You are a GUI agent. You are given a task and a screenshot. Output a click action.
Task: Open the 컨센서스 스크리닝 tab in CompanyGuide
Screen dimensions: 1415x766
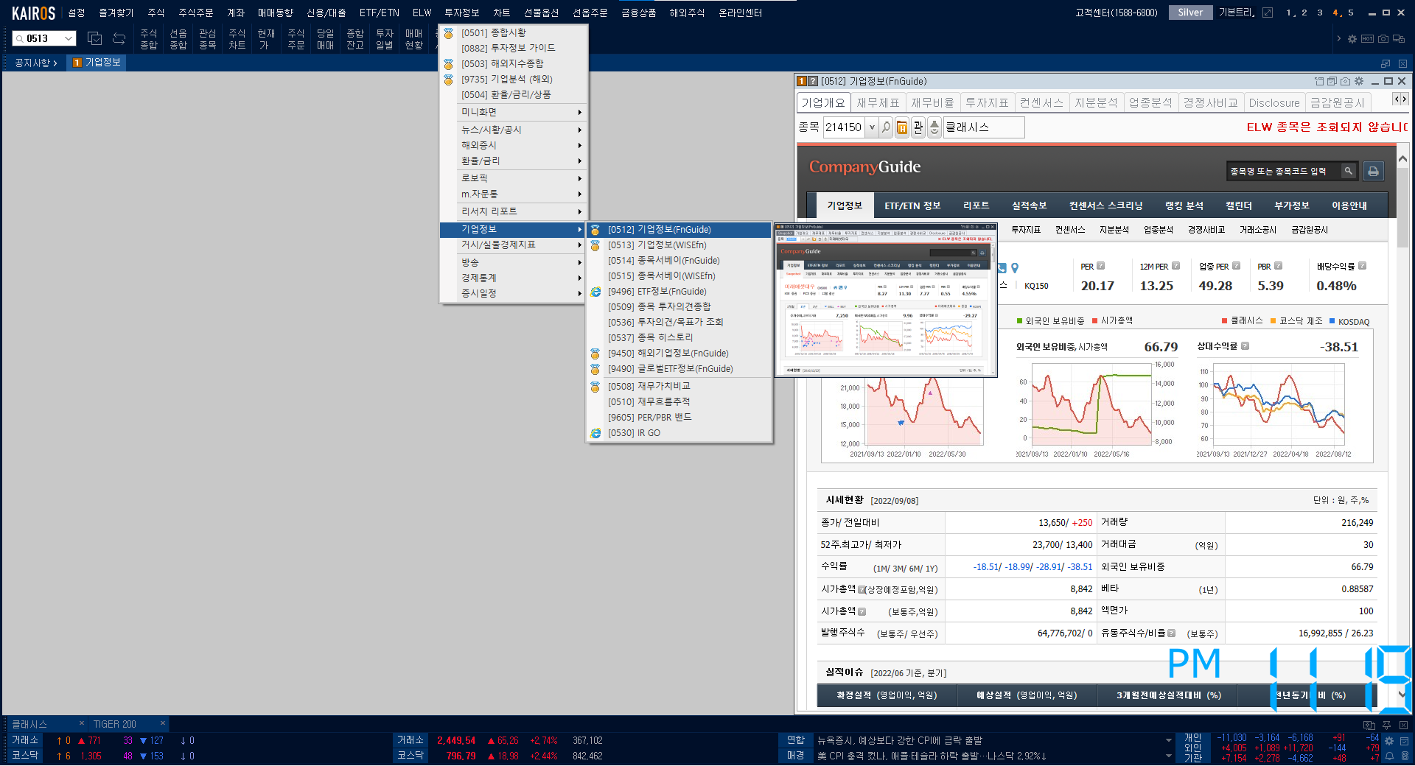[x=1105, y=205]
